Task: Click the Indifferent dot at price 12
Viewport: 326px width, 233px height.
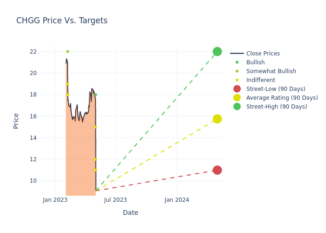Action: coord(95,159)
